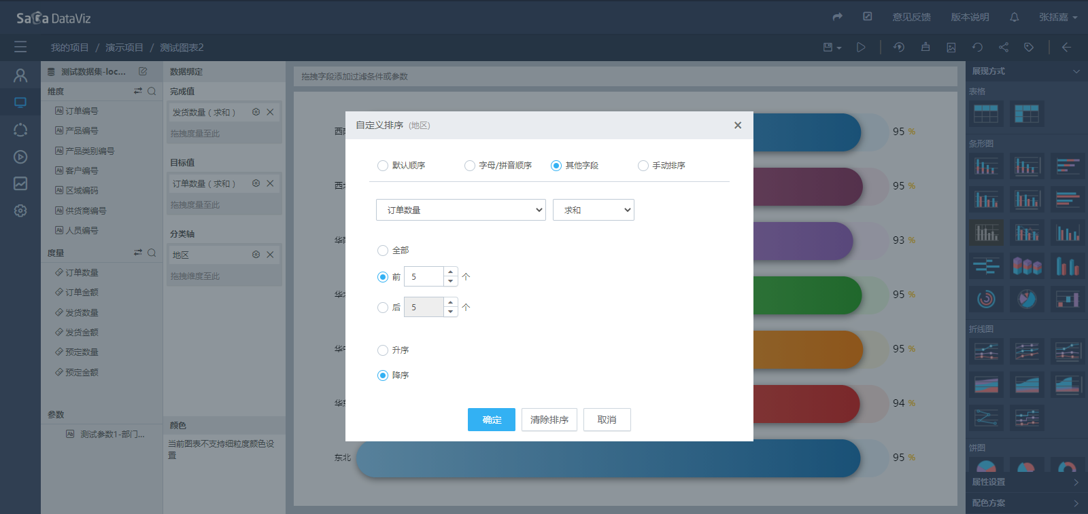Choose the 全部 radio option
Image resolution: width=1088 pixels, height=514 pixels.
[383, 251]
